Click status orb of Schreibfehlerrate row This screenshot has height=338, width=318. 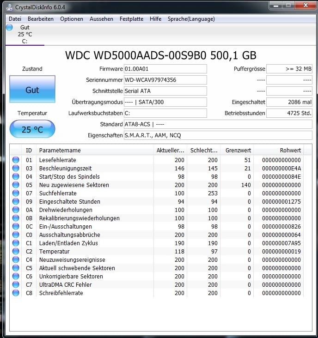[16, 293]
